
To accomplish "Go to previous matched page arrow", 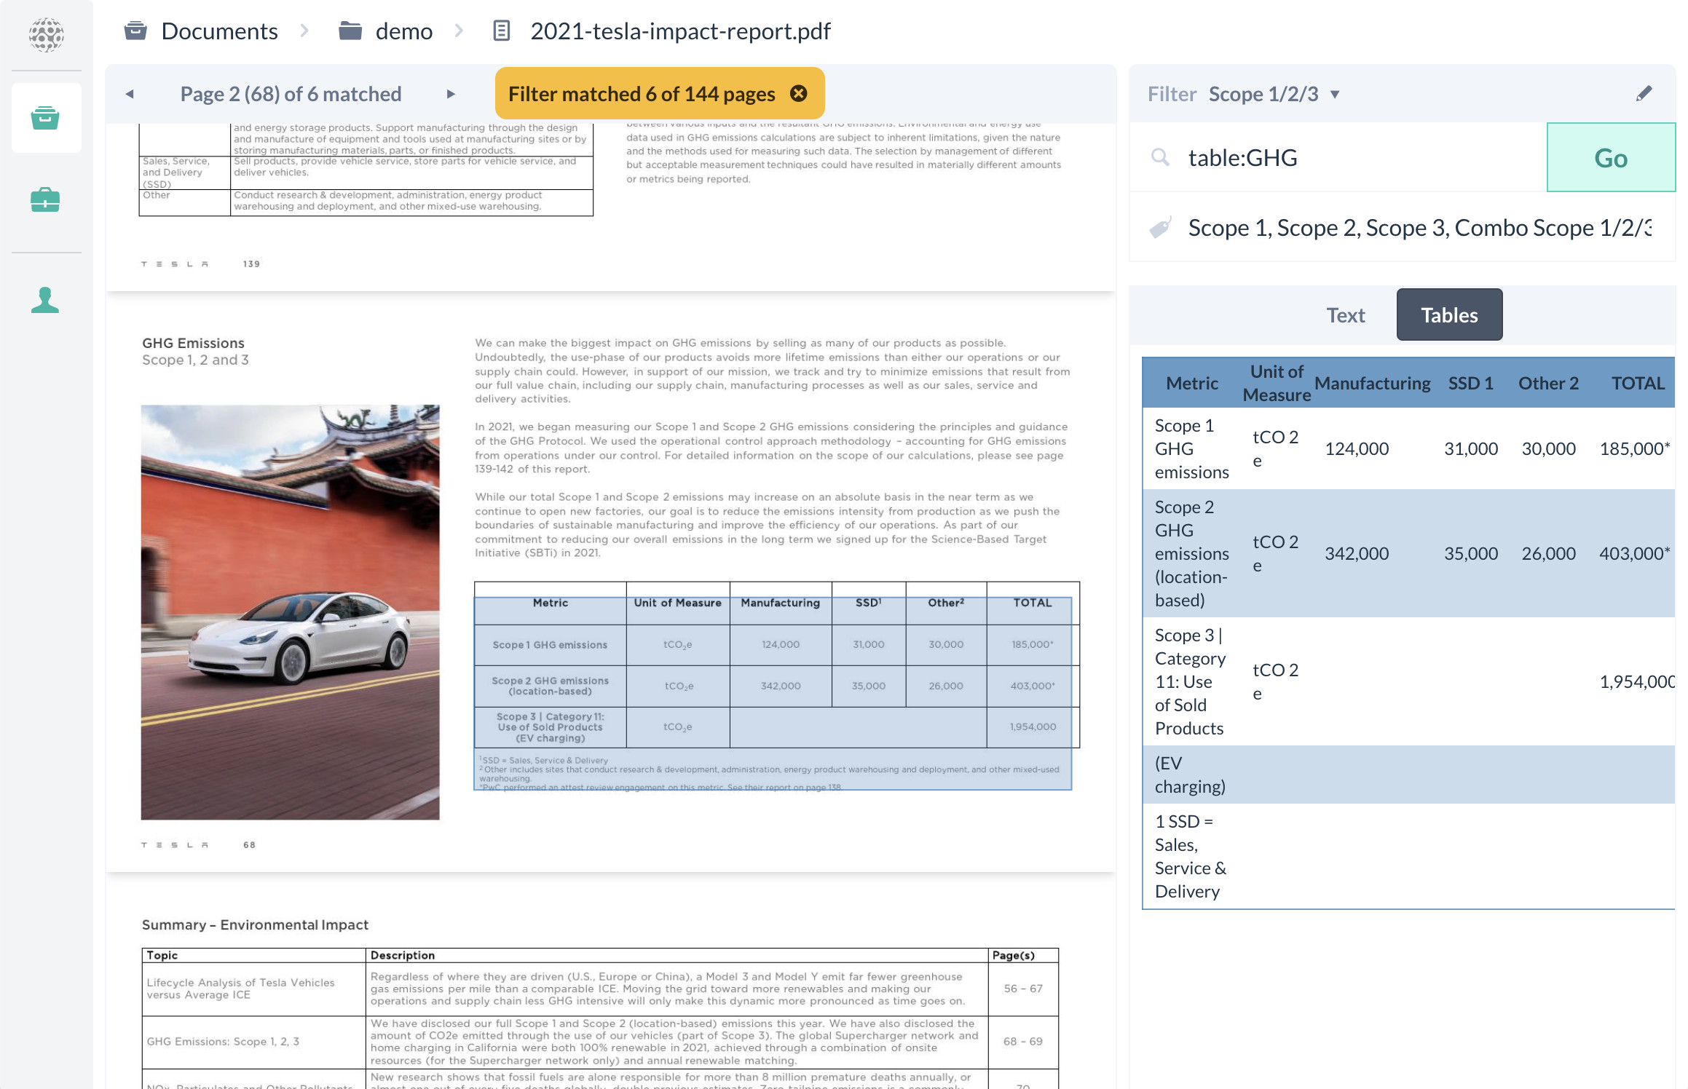I will [x=130, y=94].
